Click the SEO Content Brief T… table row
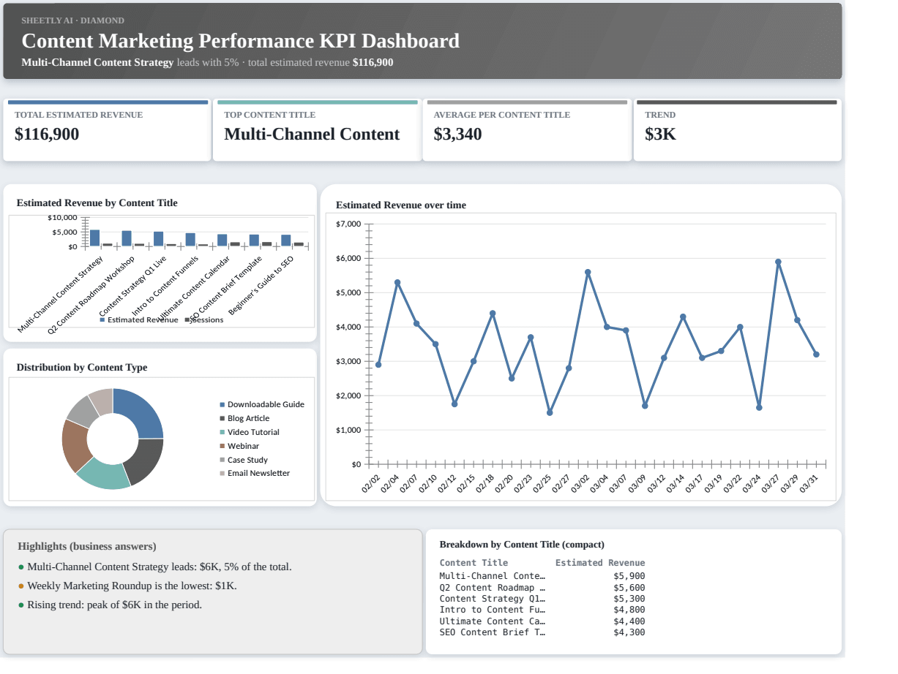Image resolution: width=898 pixels, height=674 pixels. (x=542, y=632)
